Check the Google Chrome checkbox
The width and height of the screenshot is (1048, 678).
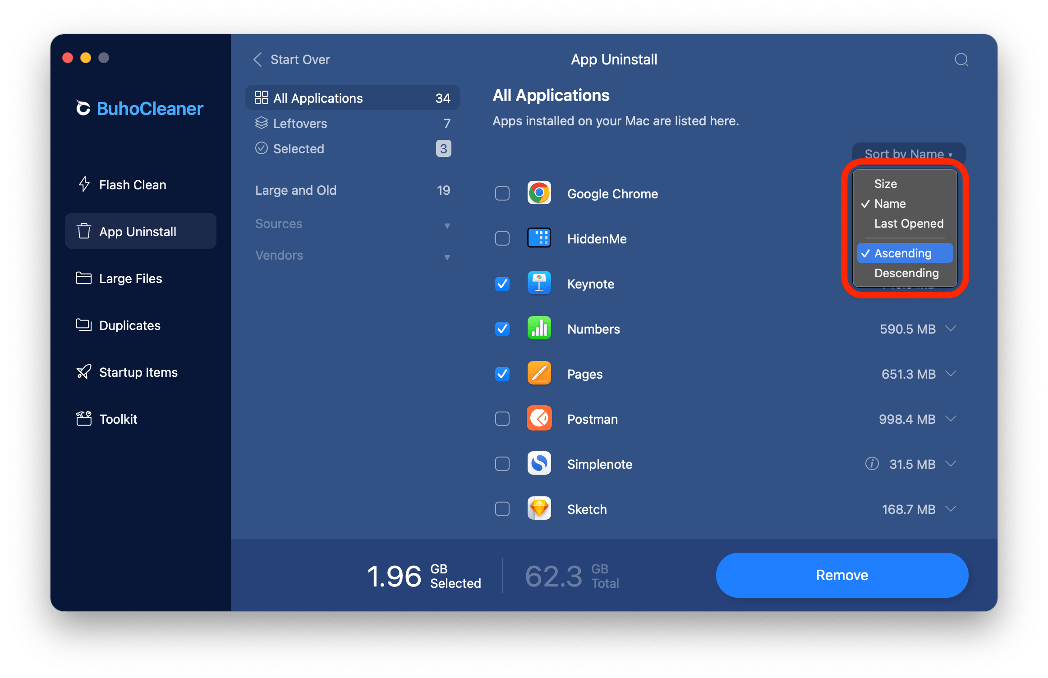[502, 193]
